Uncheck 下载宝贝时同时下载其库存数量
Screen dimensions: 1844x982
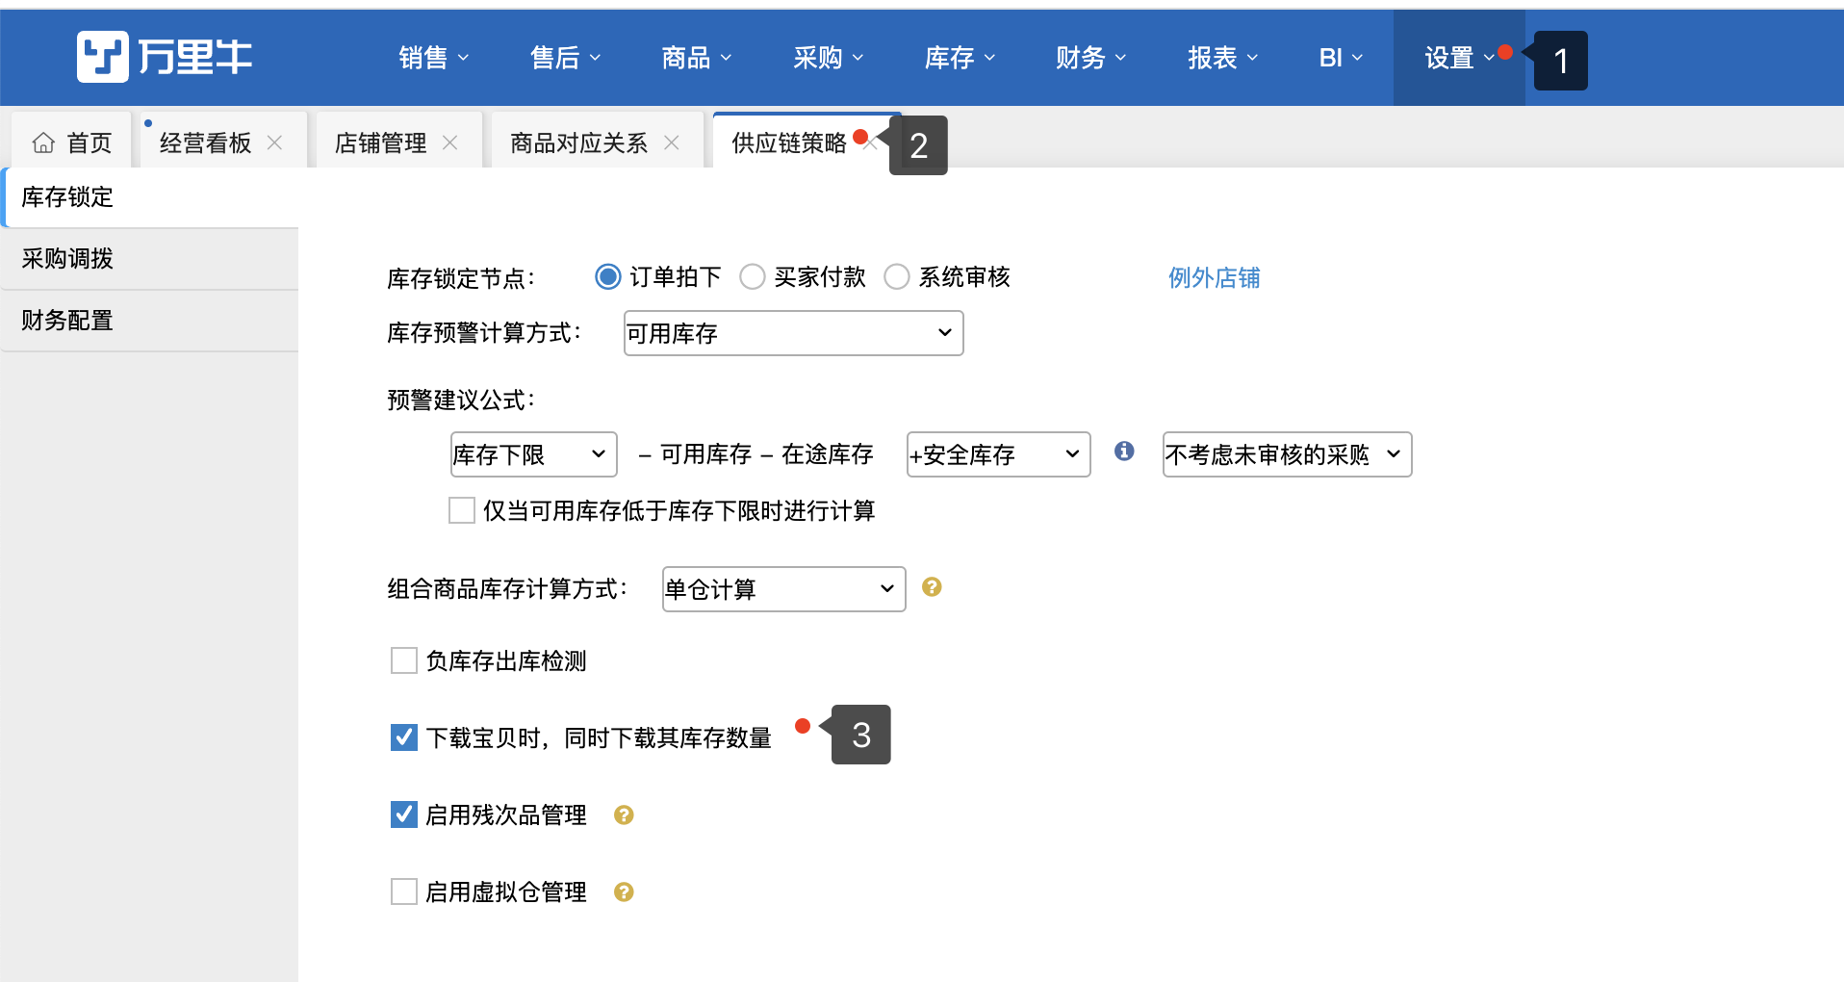click(404, 737)
